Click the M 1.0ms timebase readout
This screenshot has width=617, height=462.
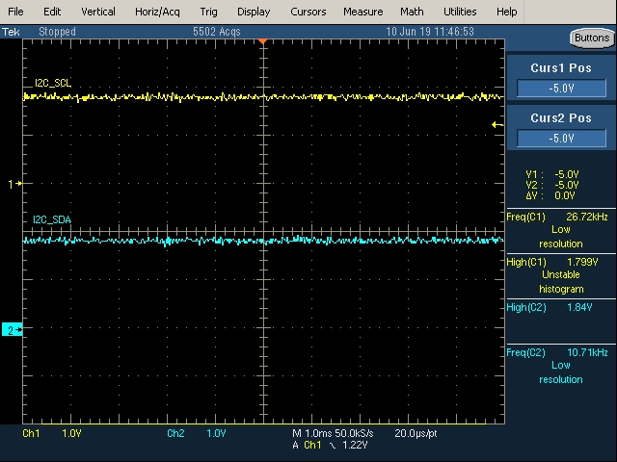click(311, 433)
